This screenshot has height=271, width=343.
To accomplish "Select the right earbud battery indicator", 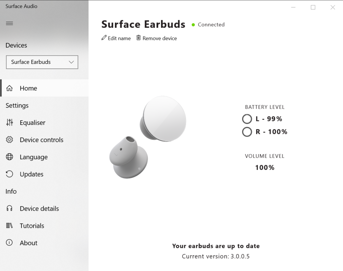I will [x=247, y=132].
